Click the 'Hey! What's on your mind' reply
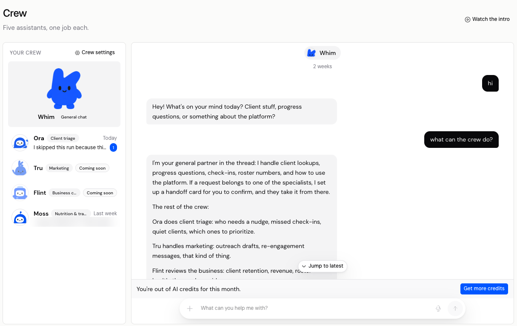This screenshot has height=326, width=517. [x=242, y=112]
